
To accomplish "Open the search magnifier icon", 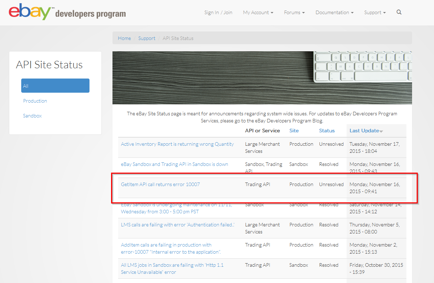I will coord(399,12).
